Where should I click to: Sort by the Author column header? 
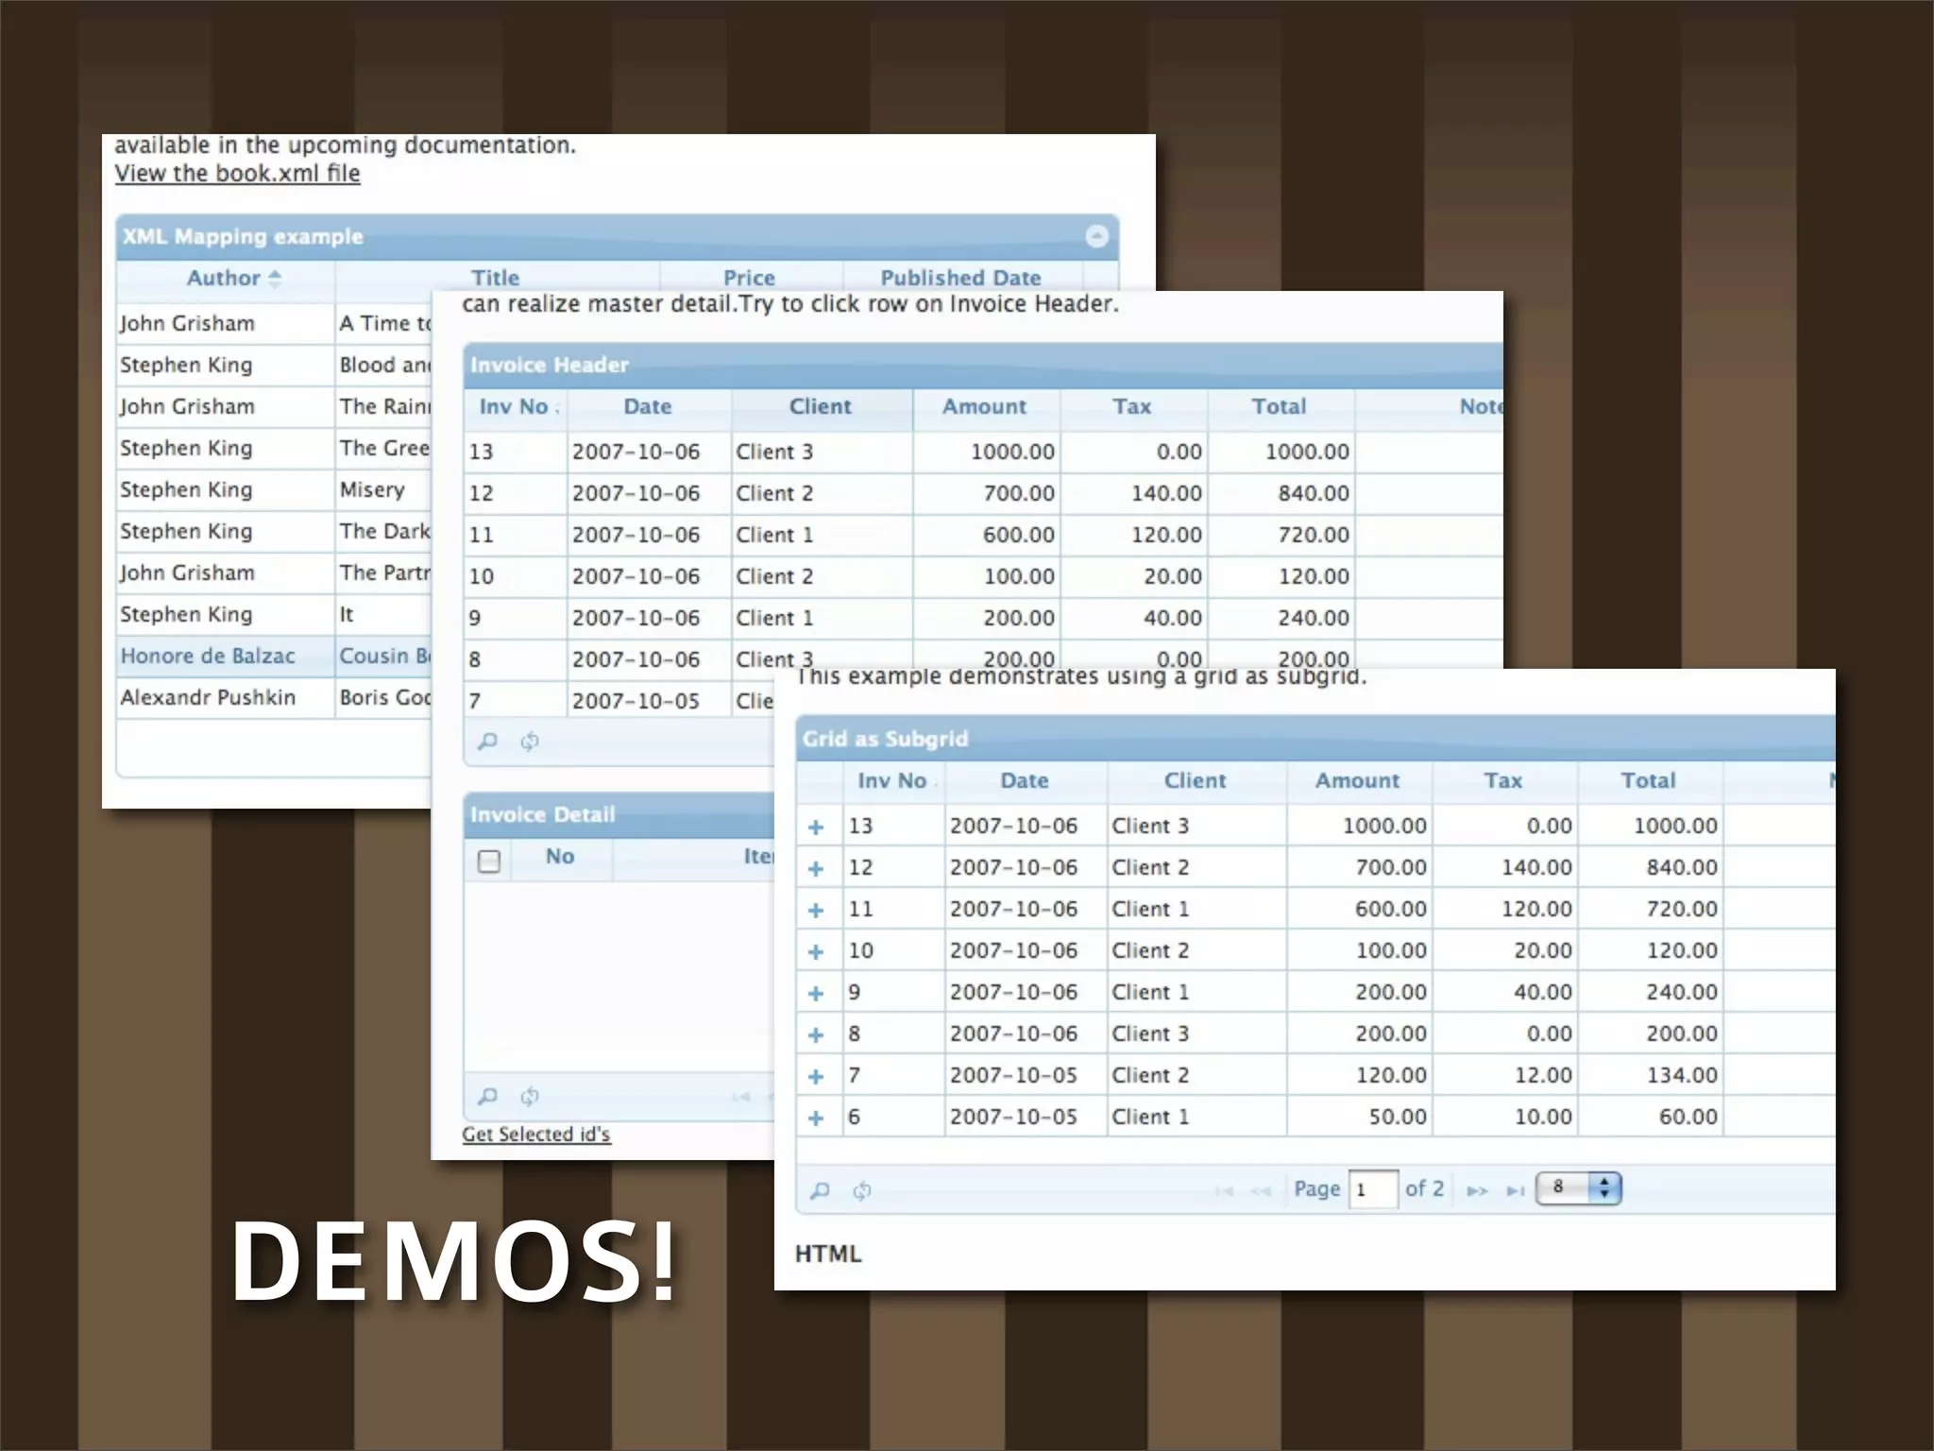[x=224, y=279]
